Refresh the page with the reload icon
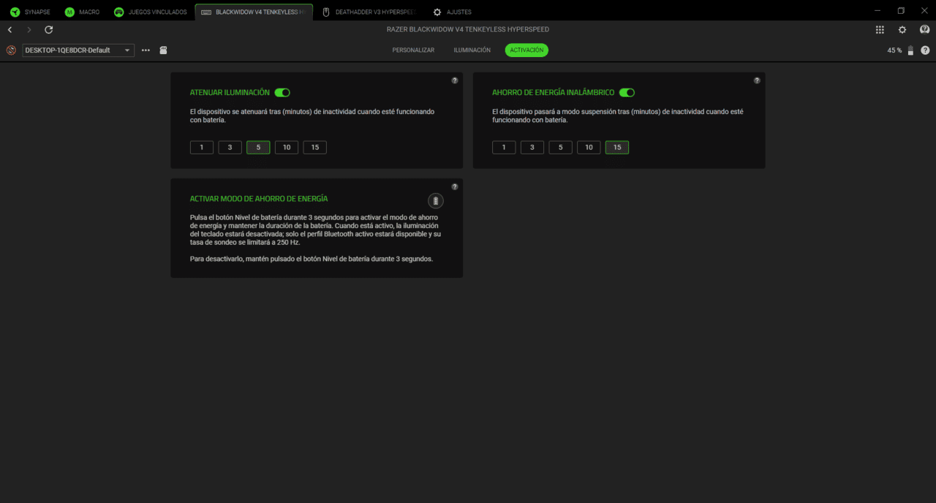936x503 pixels. [49, 30]
